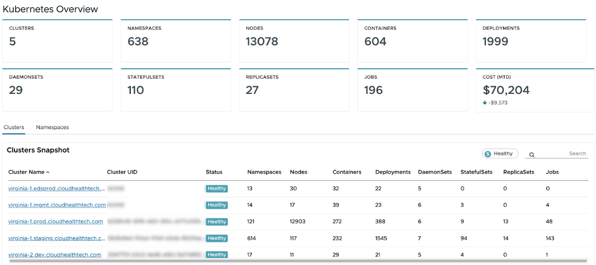Click the CONTAINERS card showing 604
The height and width of the screenshot is (265, 596).
point(412,41)
